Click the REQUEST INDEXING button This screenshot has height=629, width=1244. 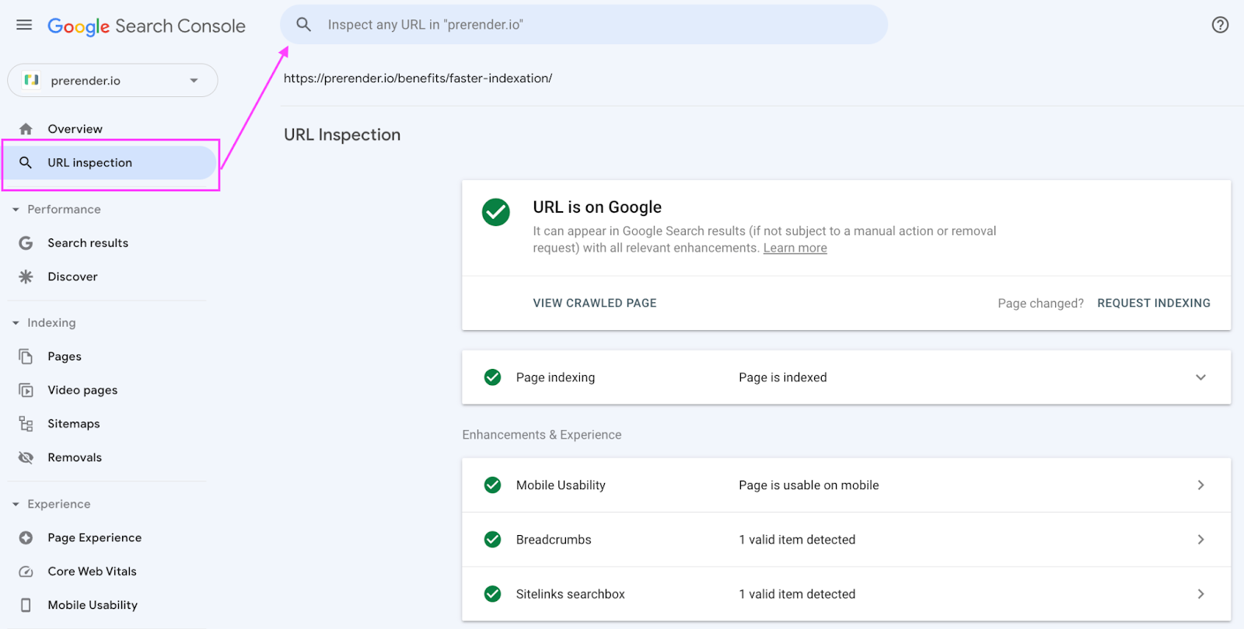click(1153, 303)
